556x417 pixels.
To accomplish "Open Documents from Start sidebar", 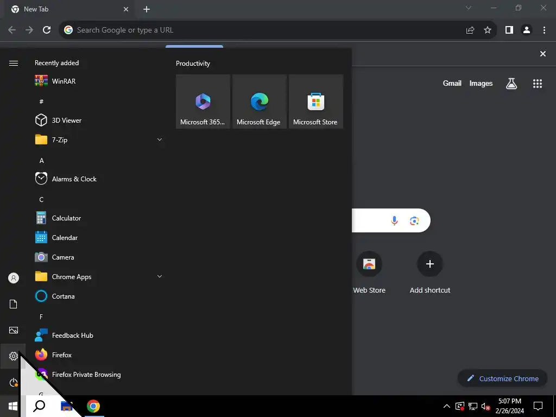I will point(13,304).
